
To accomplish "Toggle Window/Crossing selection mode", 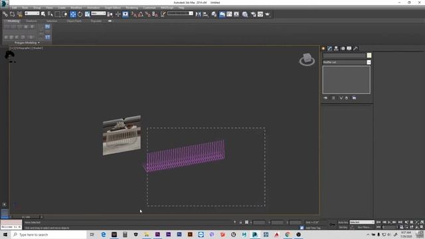I will (x=65, y=14).
